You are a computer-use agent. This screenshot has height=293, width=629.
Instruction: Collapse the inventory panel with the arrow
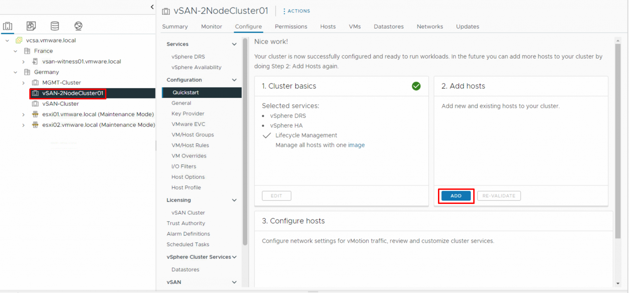[x=152, y=6]
